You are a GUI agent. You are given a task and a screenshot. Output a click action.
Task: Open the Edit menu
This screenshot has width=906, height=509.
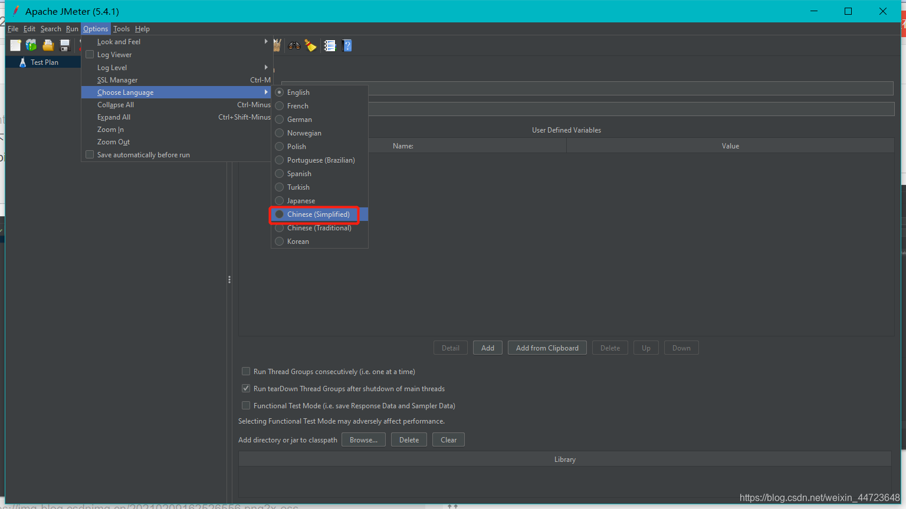click(29, 29)
